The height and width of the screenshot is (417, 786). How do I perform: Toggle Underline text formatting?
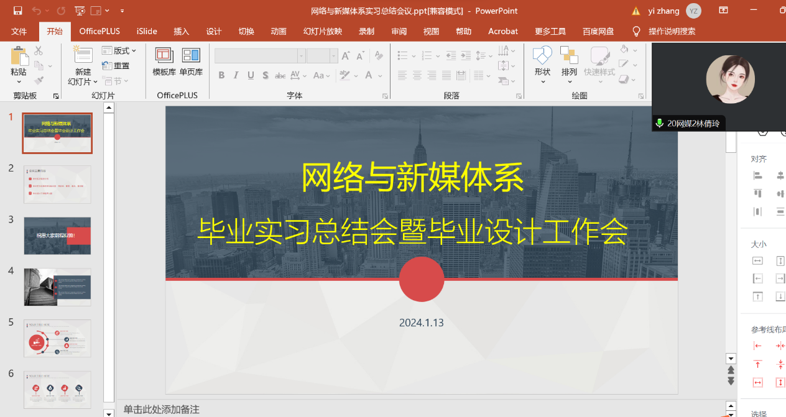[x=251, y=76]
